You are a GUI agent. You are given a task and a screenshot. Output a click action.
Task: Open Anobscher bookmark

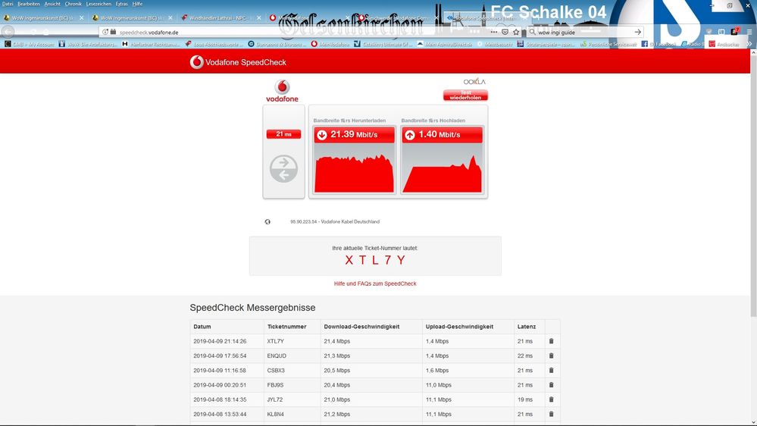pos(724,44)
